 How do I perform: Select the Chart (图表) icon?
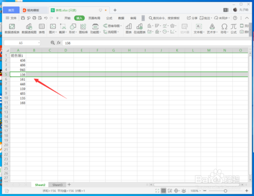coord(129,28)
